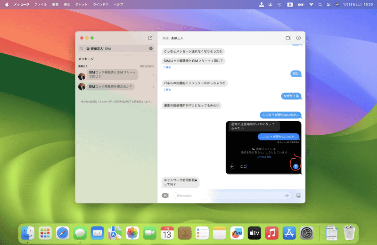Open the dark screenshot image attachment
The width and height of the screenshot is (377, 245).
click(263, 147)
